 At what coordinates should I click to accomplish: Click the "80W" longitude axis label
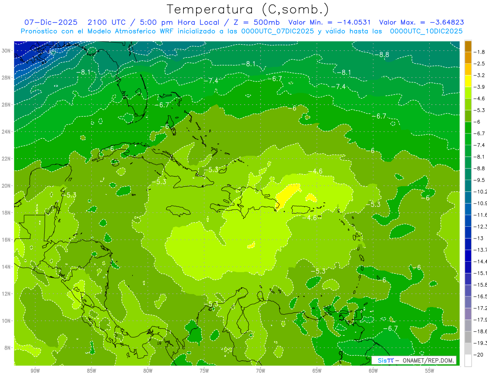pyautogui.click(x=148, y=371)
